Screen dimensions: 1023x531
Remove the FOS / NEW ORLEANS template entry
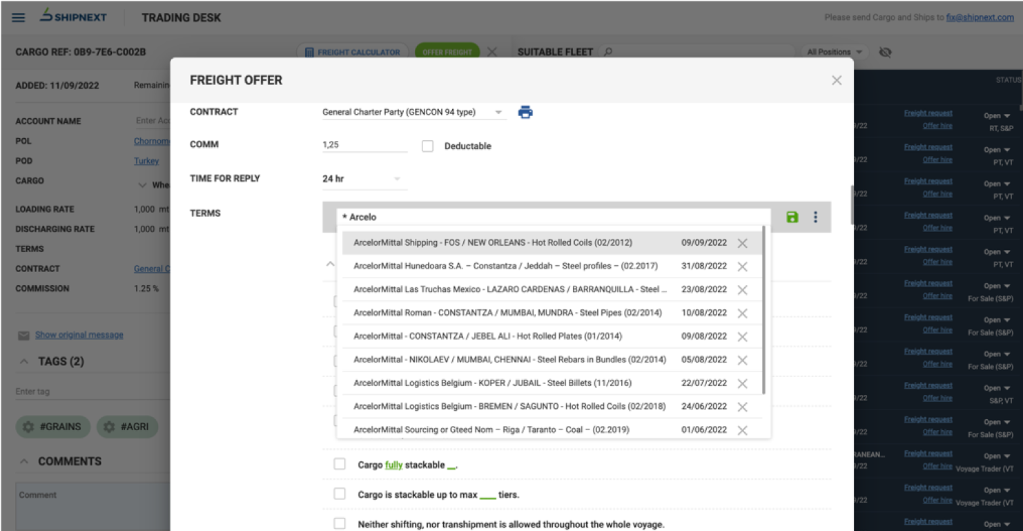pyautogui.click(x=742, y=243)
